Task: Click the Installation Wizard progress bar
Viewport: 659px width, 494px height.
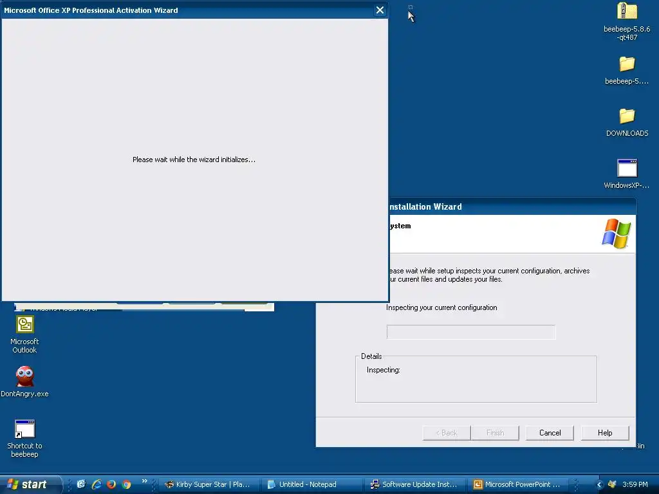Action: pos(470,332)
